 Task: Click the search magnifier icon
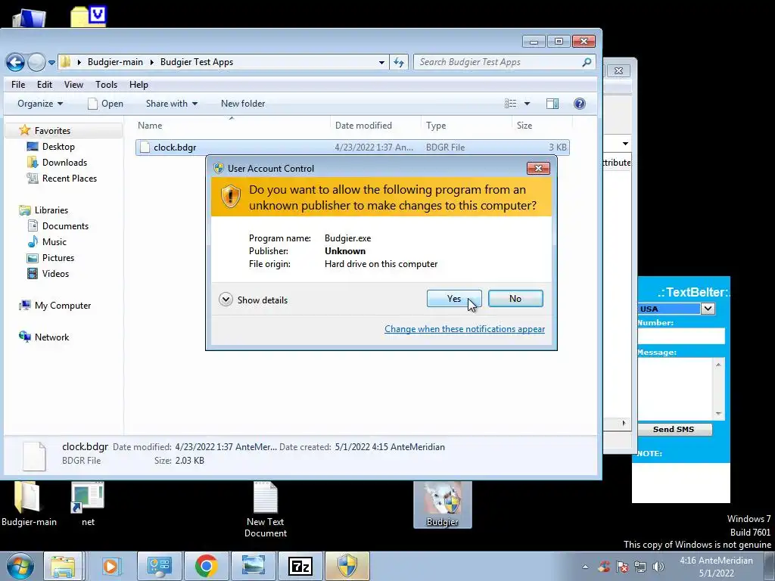click(587, 62)
